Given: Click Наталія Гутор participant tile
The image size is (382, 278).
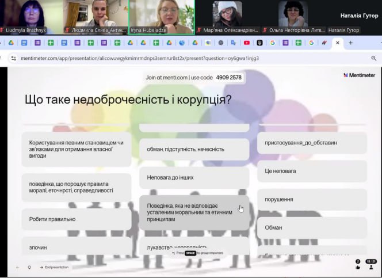Looking at the screenshot, I should pos(358,17).
